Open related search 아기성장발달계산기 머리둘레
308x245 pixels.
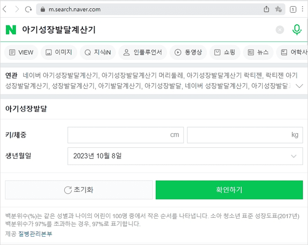pyautogui.click(x=143, y=75)
